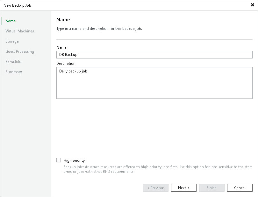The image size is (258, 197).
Task: Click the Previous button
Action: 155,187
